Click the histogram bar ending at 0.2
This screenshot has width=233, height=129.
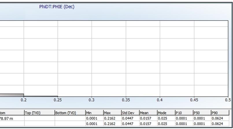[x=12, y=95]
